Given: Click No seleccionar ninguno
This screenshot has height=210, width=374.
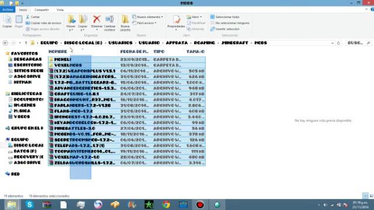Looking at the screenshot, I should click(230, 23).
